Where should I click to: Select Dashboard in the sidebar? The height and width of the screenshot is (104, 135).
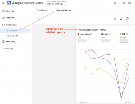[12, 31]
